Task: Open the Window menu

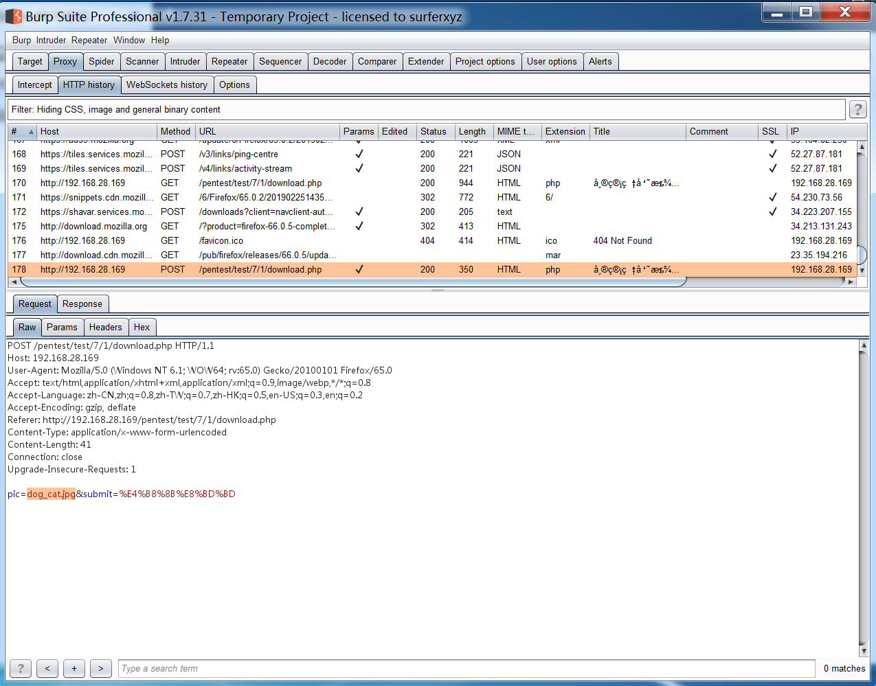Action: coord(129,40)
